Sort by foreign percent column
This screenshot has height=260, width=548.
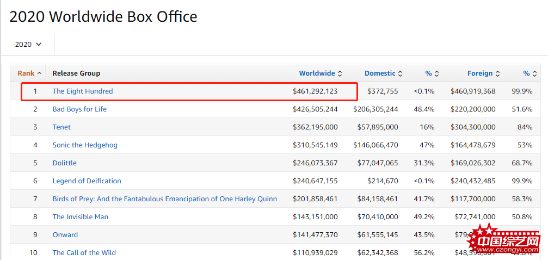click(x=530, y=73)
